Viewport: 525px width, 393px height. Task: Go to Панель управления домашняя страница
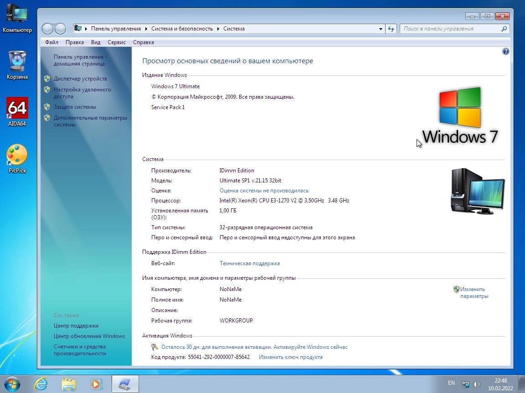(x=80, y=60)
